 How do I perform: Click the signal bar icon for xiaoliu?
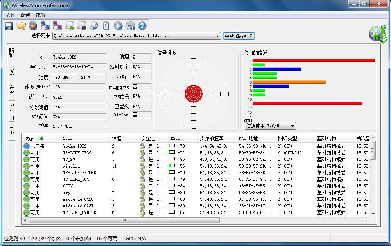point(172,166)
